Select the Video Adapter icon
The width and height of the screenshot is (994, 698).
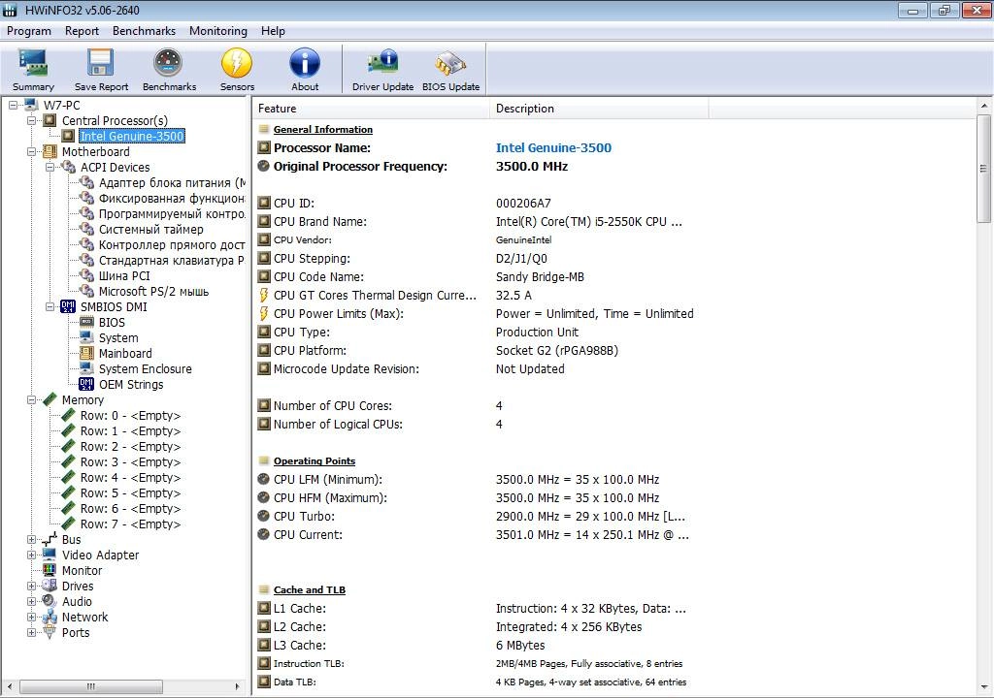pos(50,555)
